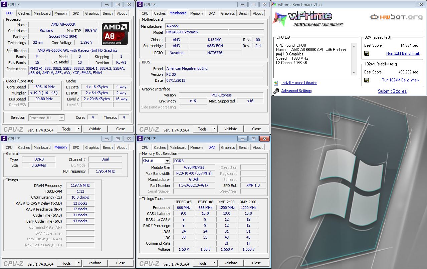Switch to Caches tab in the CPU-tab window
The image size is (427, 269).
(24, 13)
